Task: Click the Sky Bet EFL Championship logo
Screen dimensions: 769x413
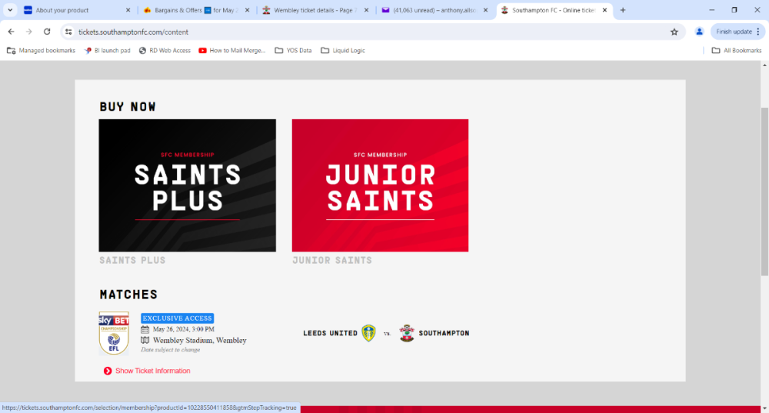Action: [114, 333]
